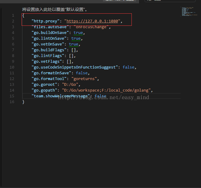Select line number 13 in the gutter
The image size is (201, 188).
coord(12,85)
